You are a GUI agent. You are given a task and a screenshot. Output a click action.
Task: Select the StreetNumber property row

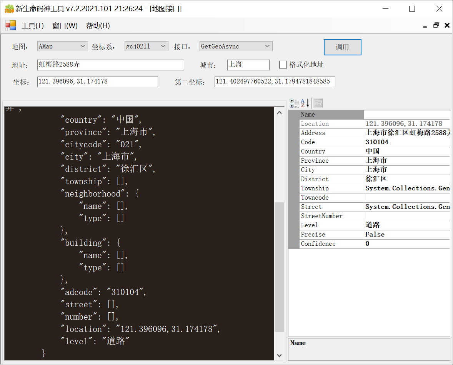pyautogui.click(x=375, y=216)
